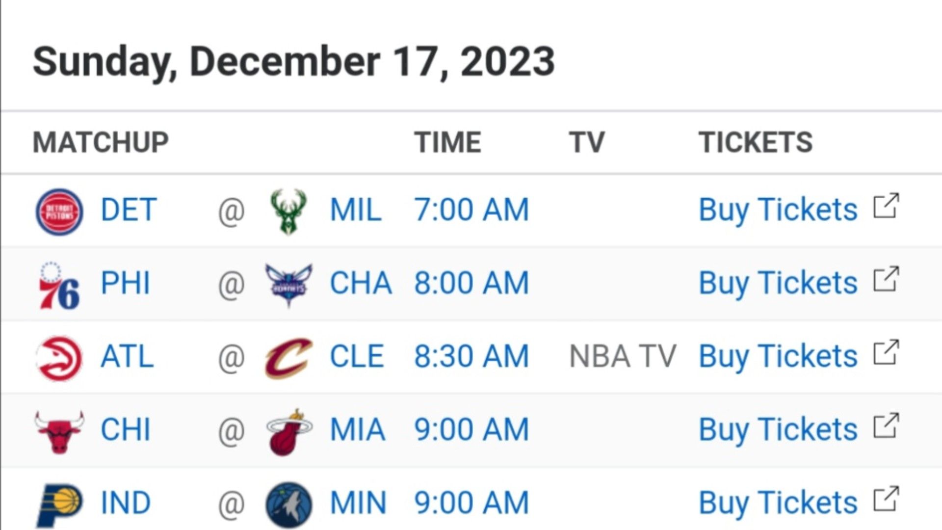
Task: Buy Tickets for the IND at MIN game
Action: click(x=778, y=503)
